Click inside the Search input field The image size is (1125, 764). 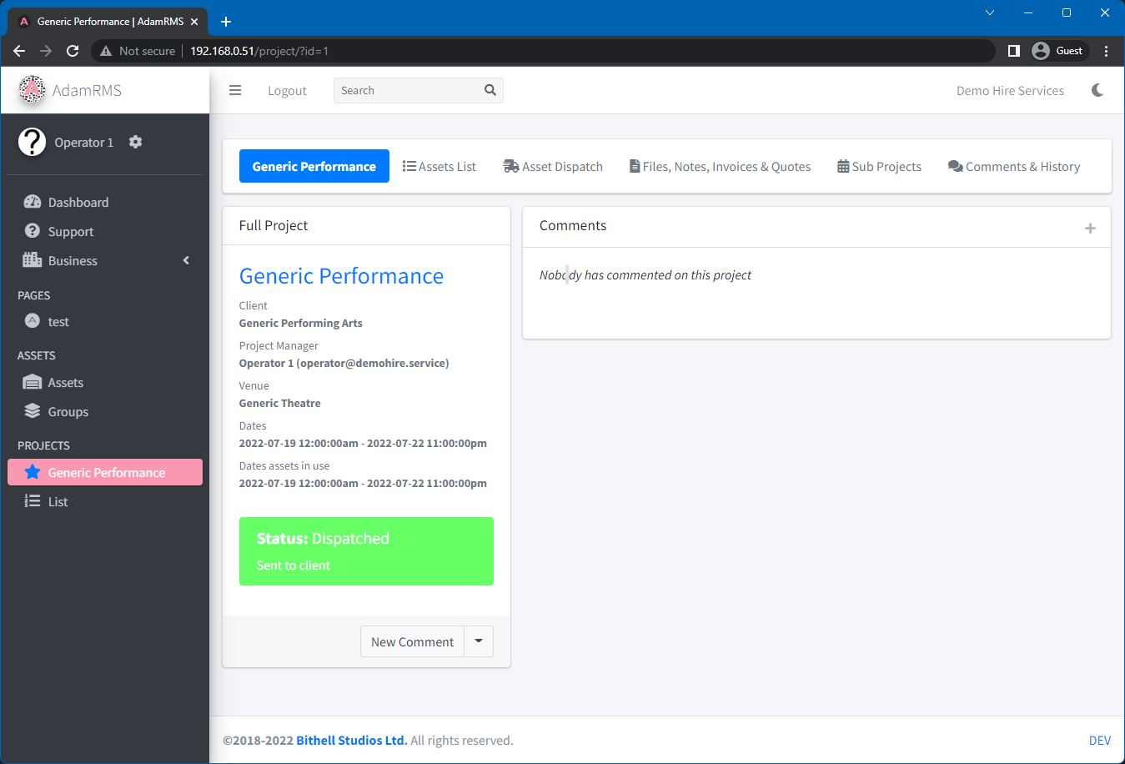[400, 90]
